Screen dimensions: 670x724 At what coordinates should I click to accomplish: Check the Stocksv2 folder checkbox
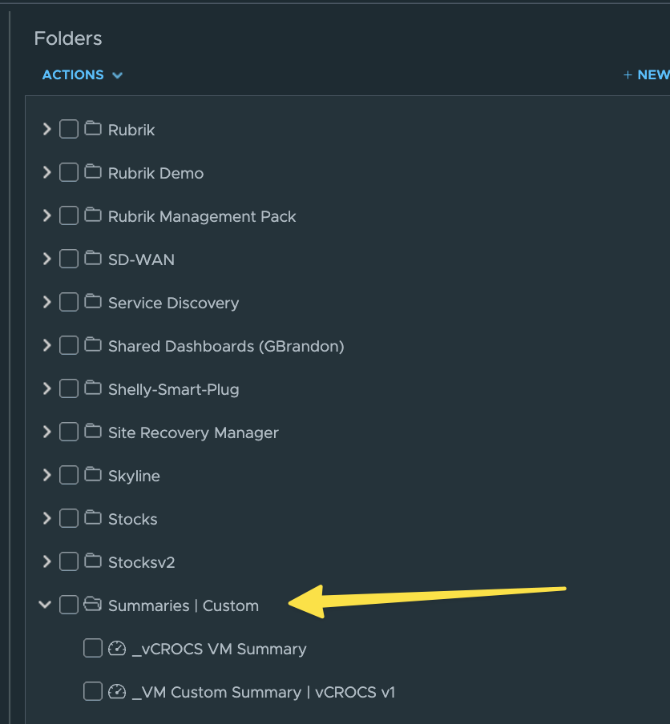pyautogui.click(x=69, y=561)
